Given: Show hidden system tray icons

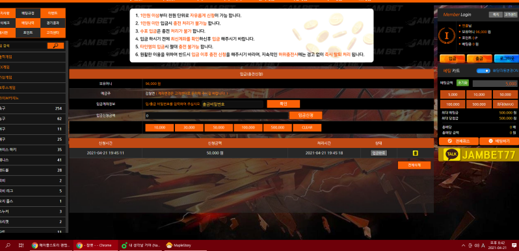Looking at the screenshot, I should click(463, 245).
